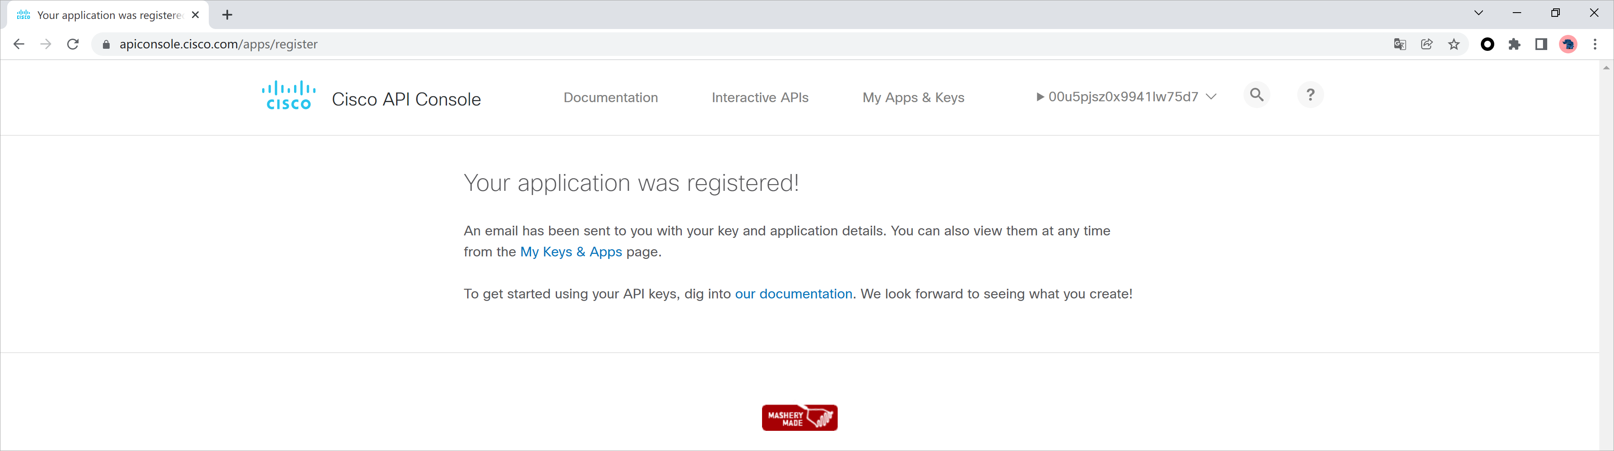Select the 'Your application was registered' browser tab
The width and height of the screenshot is (1614, 451).
pyautogui.click(x=108, y=15)
